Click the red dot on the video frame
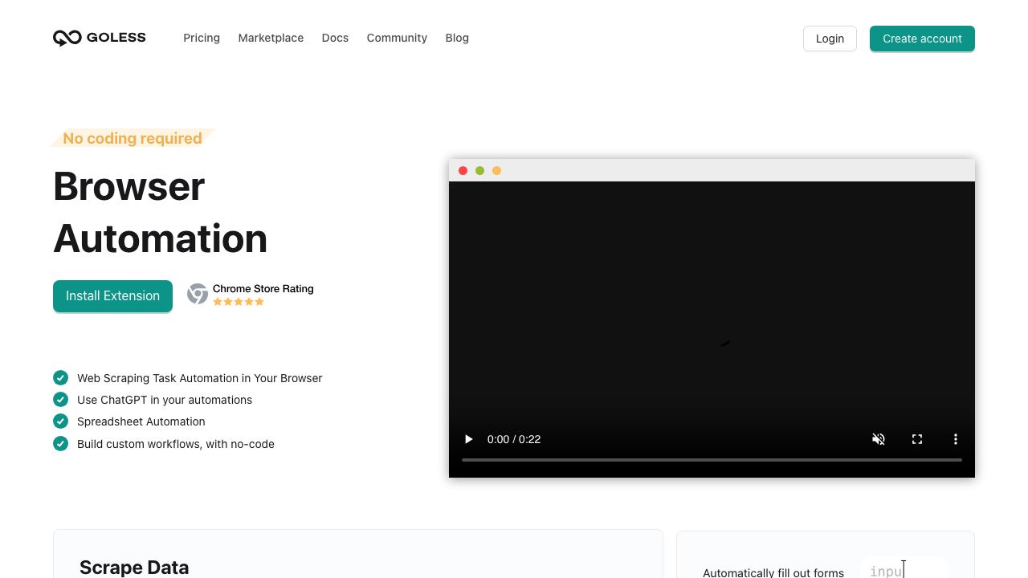Screen dimensions: 1028x578 coord(463,170)
